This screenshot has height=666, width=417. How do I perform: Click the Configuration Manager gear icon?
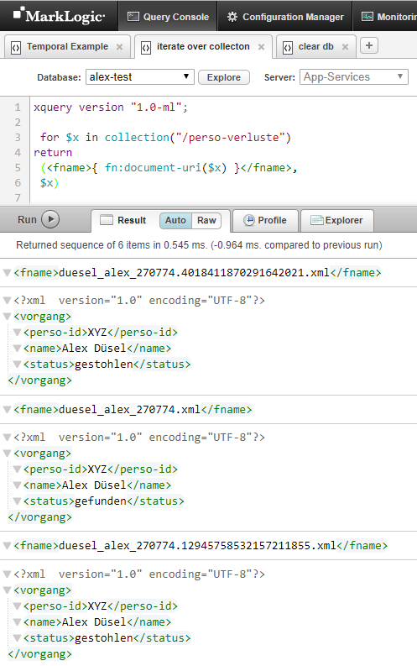(x=232, y=17)
